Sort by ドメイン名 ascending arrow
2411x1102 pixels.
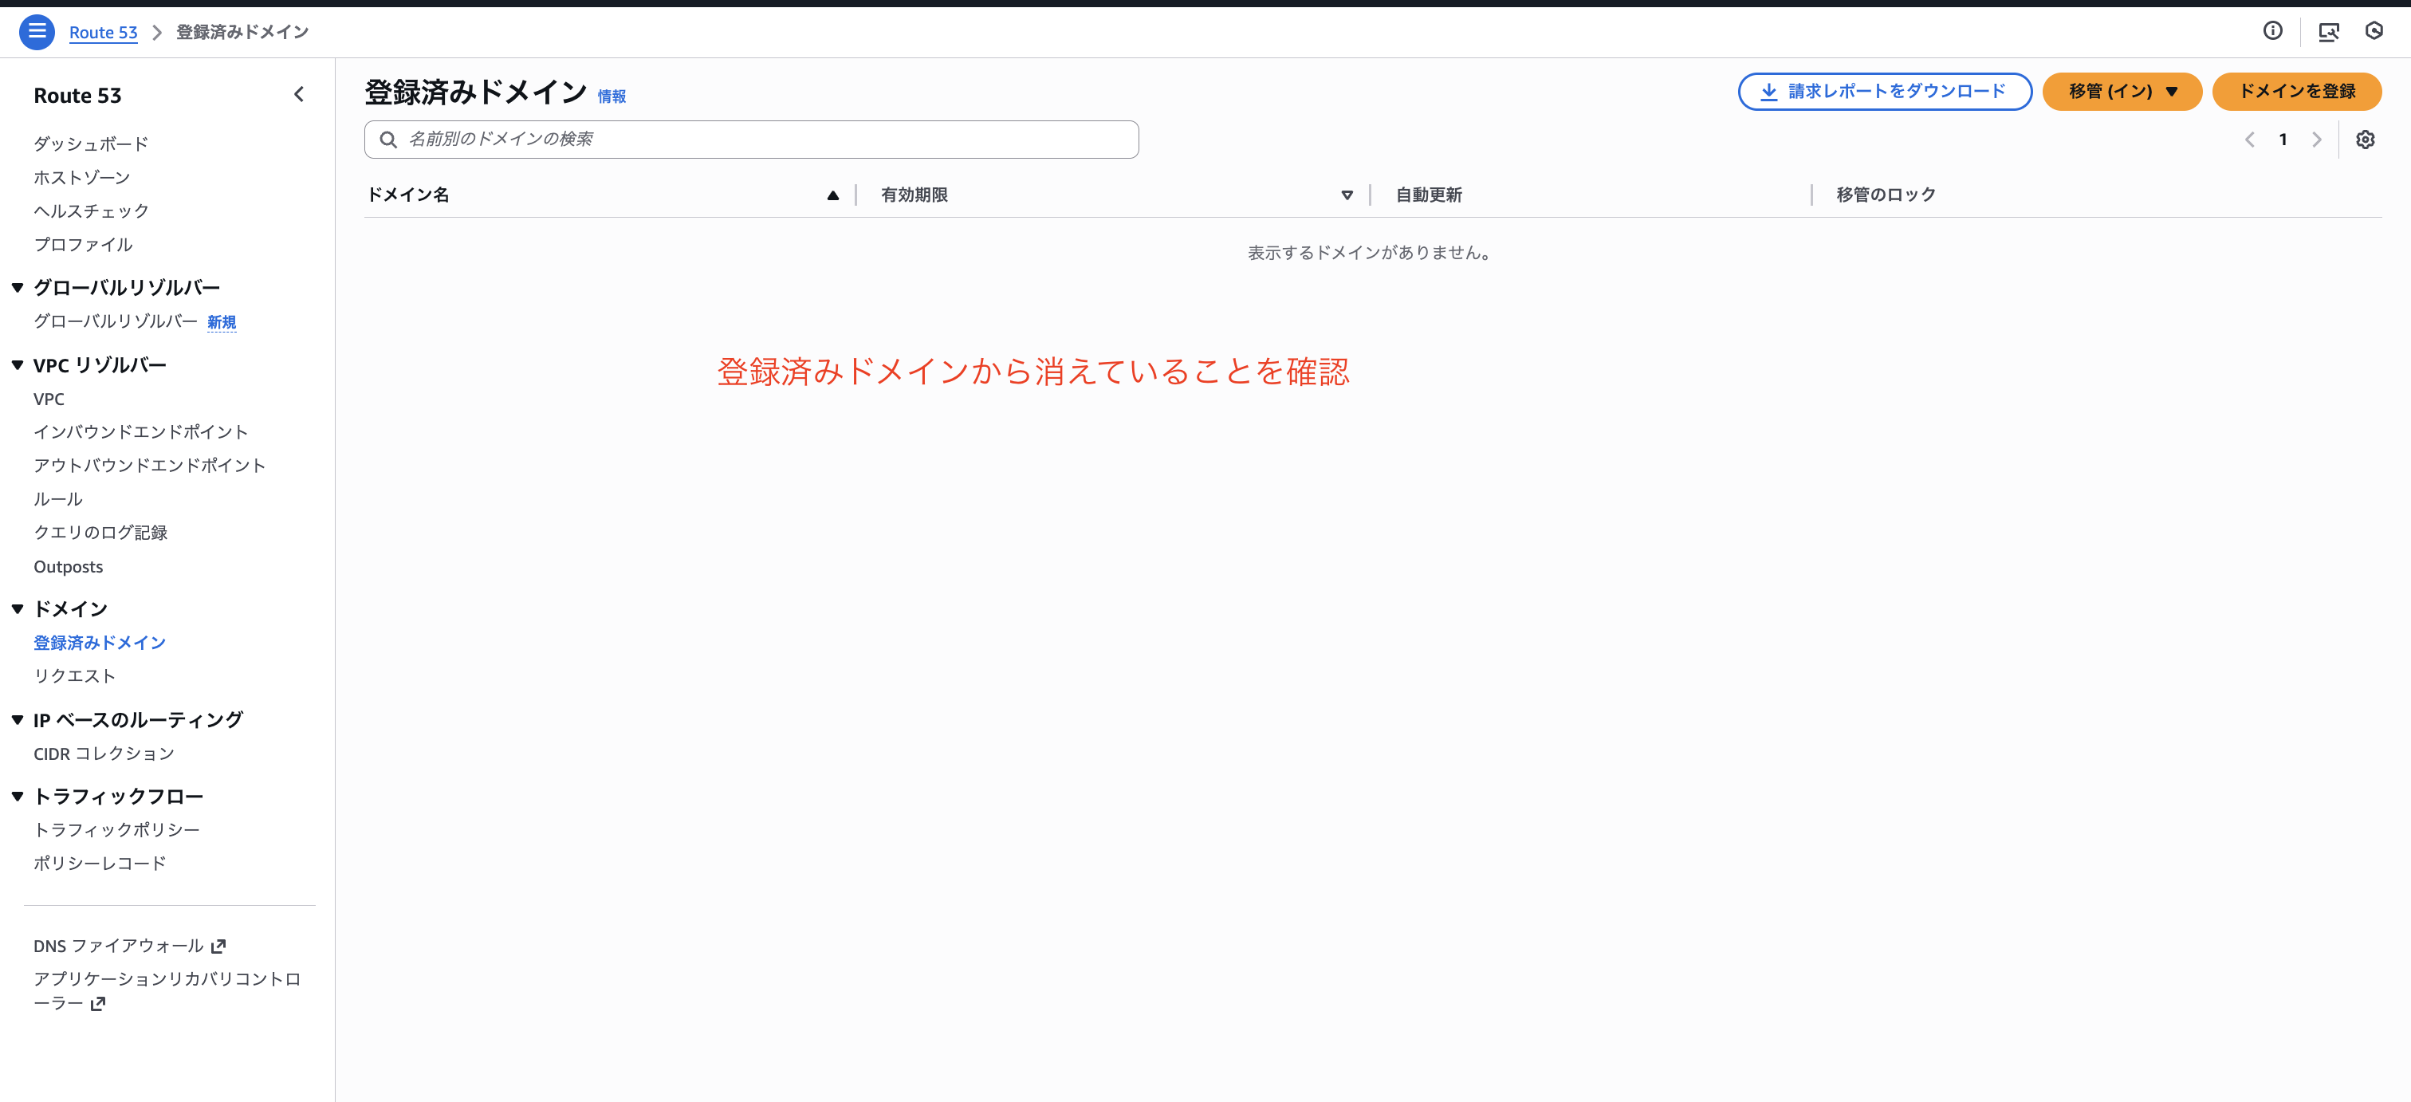[832, 195]
